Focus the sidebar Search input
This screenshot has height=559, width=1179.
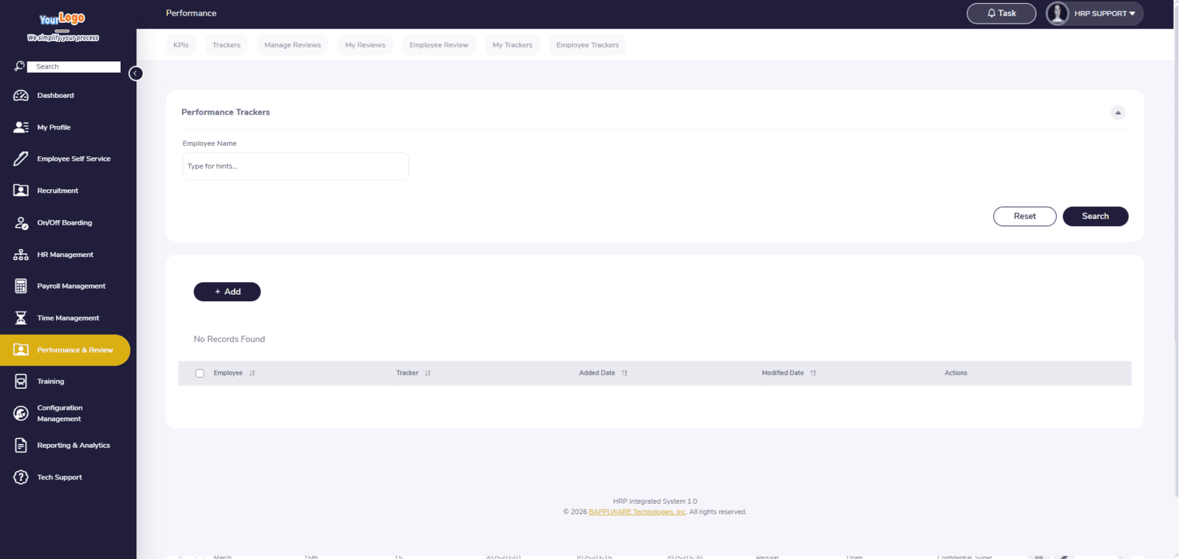74,66
